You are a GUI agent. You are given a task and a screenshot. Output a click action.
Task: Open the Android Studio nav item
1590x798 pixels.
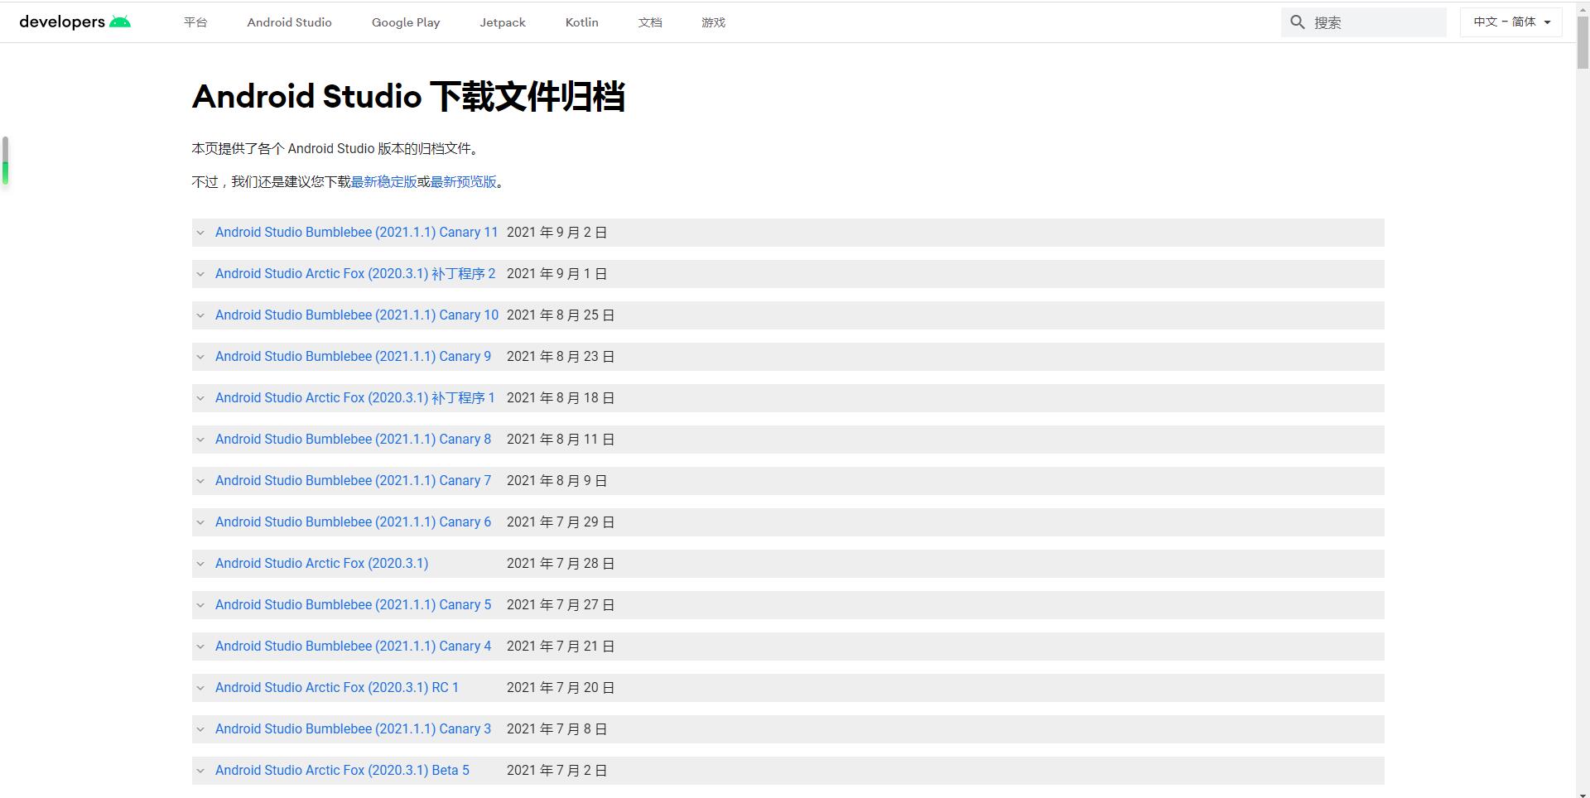pyautogui.click(x=289, y=22)
